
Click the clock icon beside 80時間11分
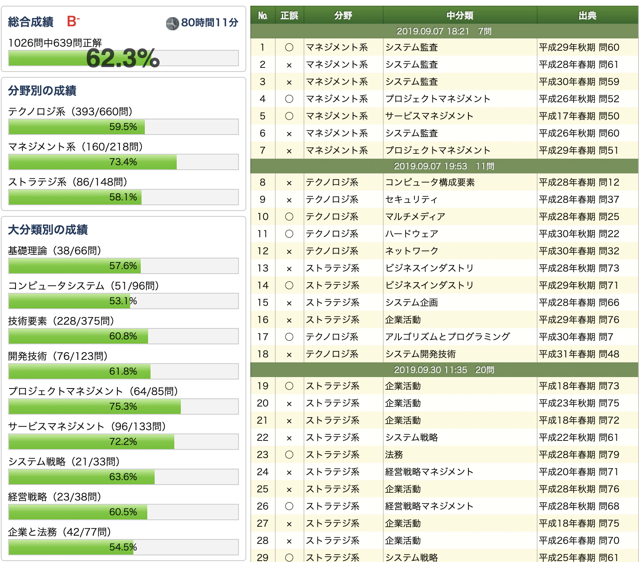(x=173, y=23)
